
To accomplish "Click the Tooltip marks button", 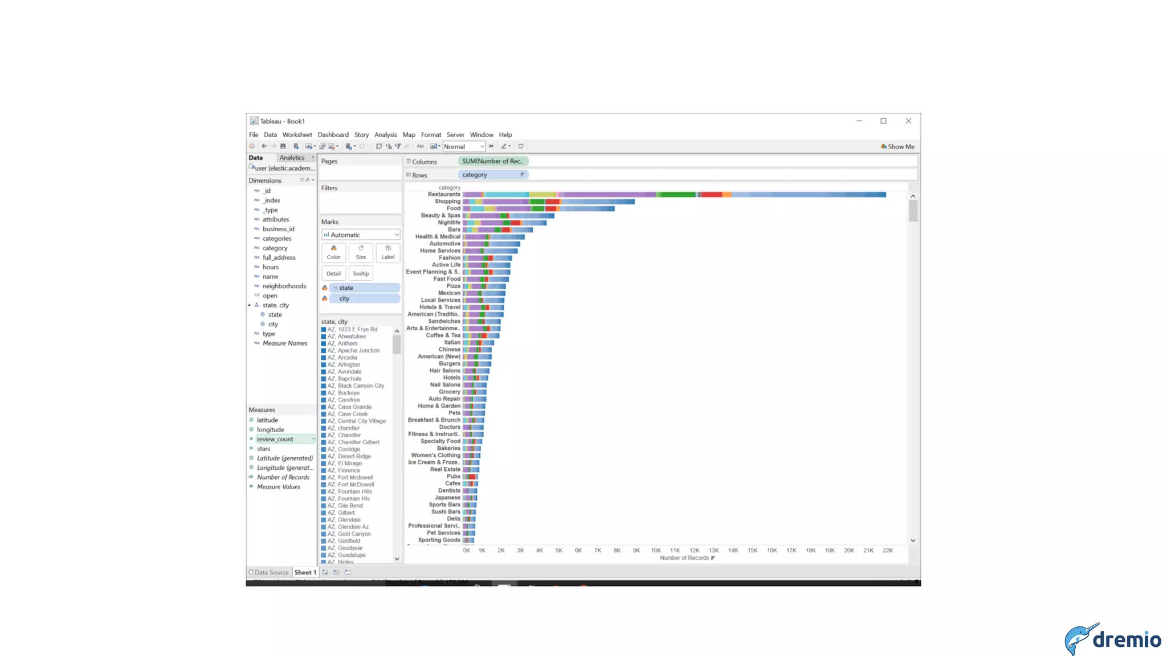I will 361,273.
